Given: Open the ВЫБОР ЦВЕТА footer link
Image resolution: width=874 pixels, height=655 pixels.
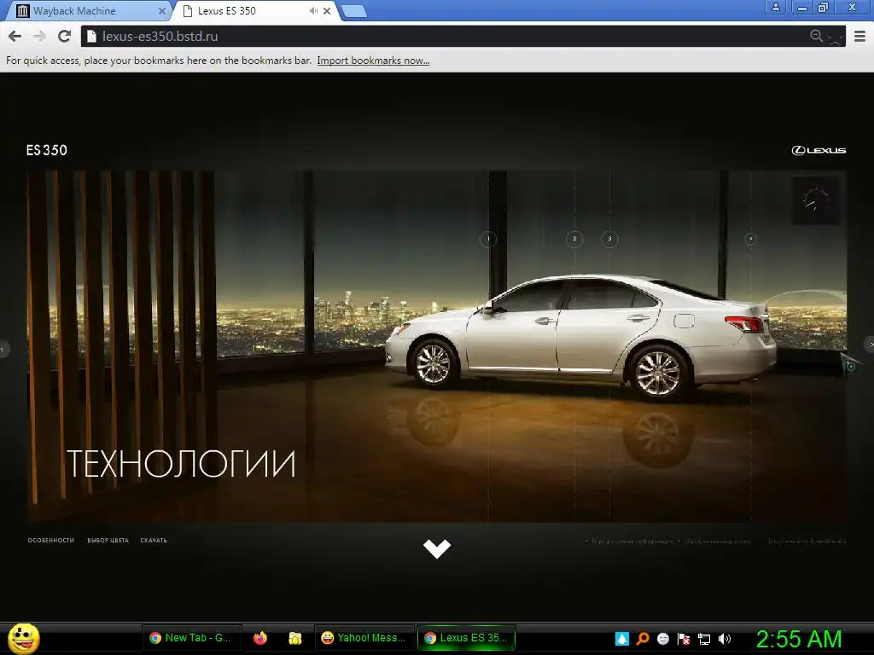Looking at the screenshot, I should [x=108, y=540].
